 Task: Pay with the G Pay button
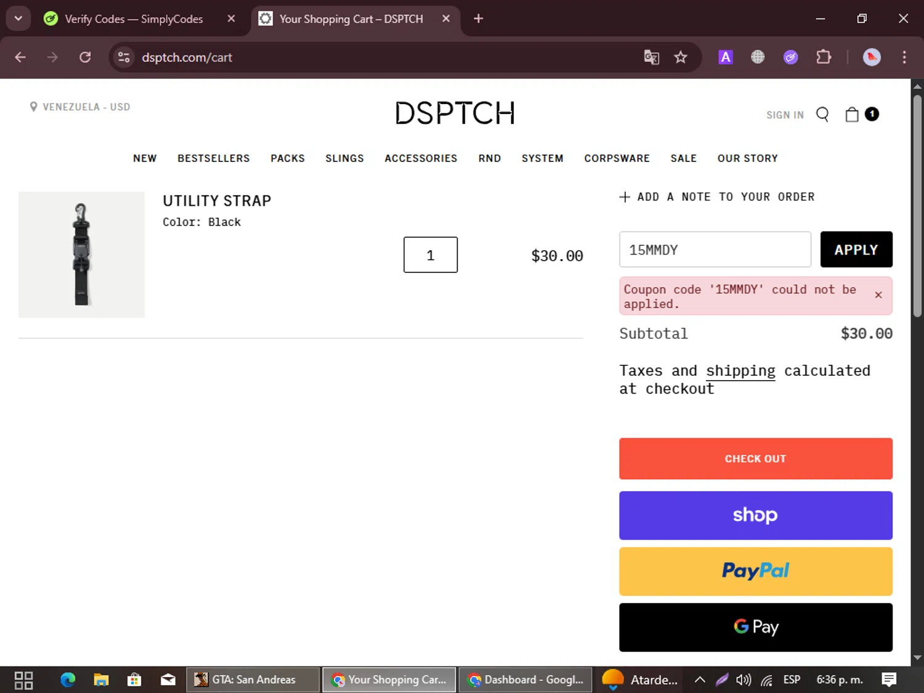click(x=756, y=627)
